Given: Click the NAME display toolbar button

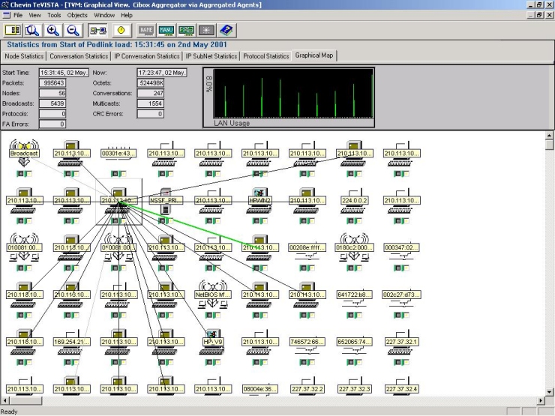Looking at the screenshot, I should (x=145, y=31).
